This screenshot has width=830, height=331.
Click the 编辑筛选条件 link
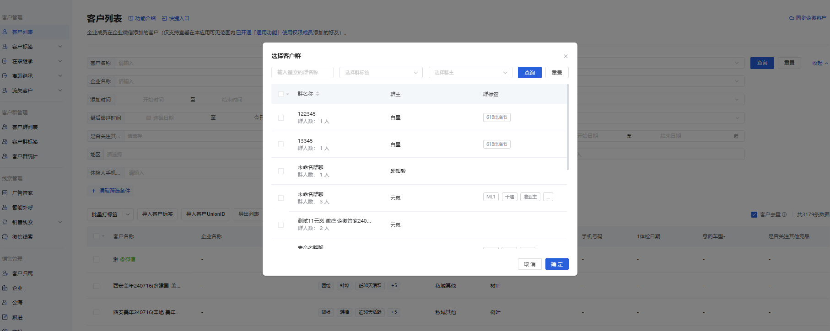pos(111,191)
